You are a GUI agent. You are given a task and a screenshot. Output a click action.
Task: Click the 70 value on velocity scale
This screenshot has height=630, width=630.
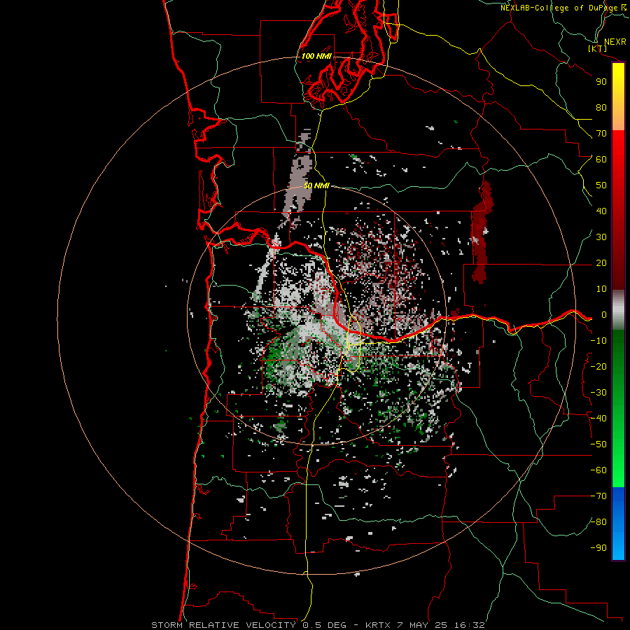601,134
